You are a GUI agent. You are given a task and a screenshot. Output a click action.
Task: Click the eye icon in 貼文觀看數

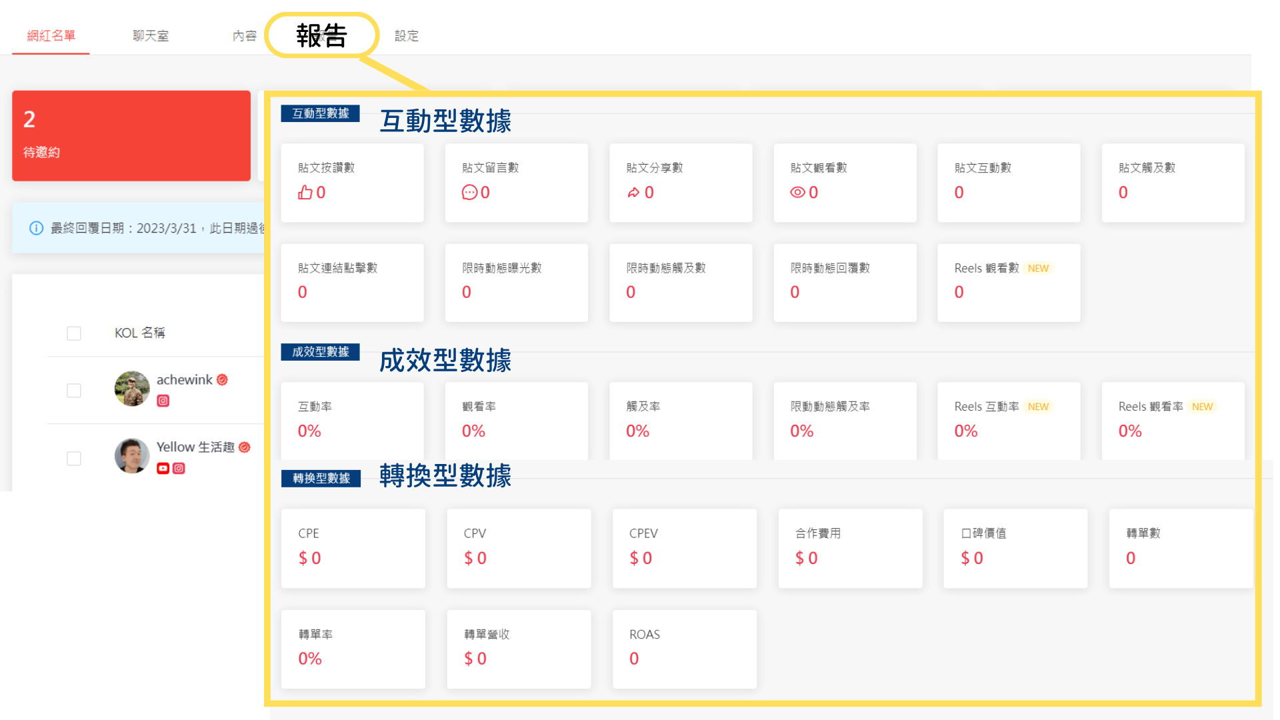[797, 193]
